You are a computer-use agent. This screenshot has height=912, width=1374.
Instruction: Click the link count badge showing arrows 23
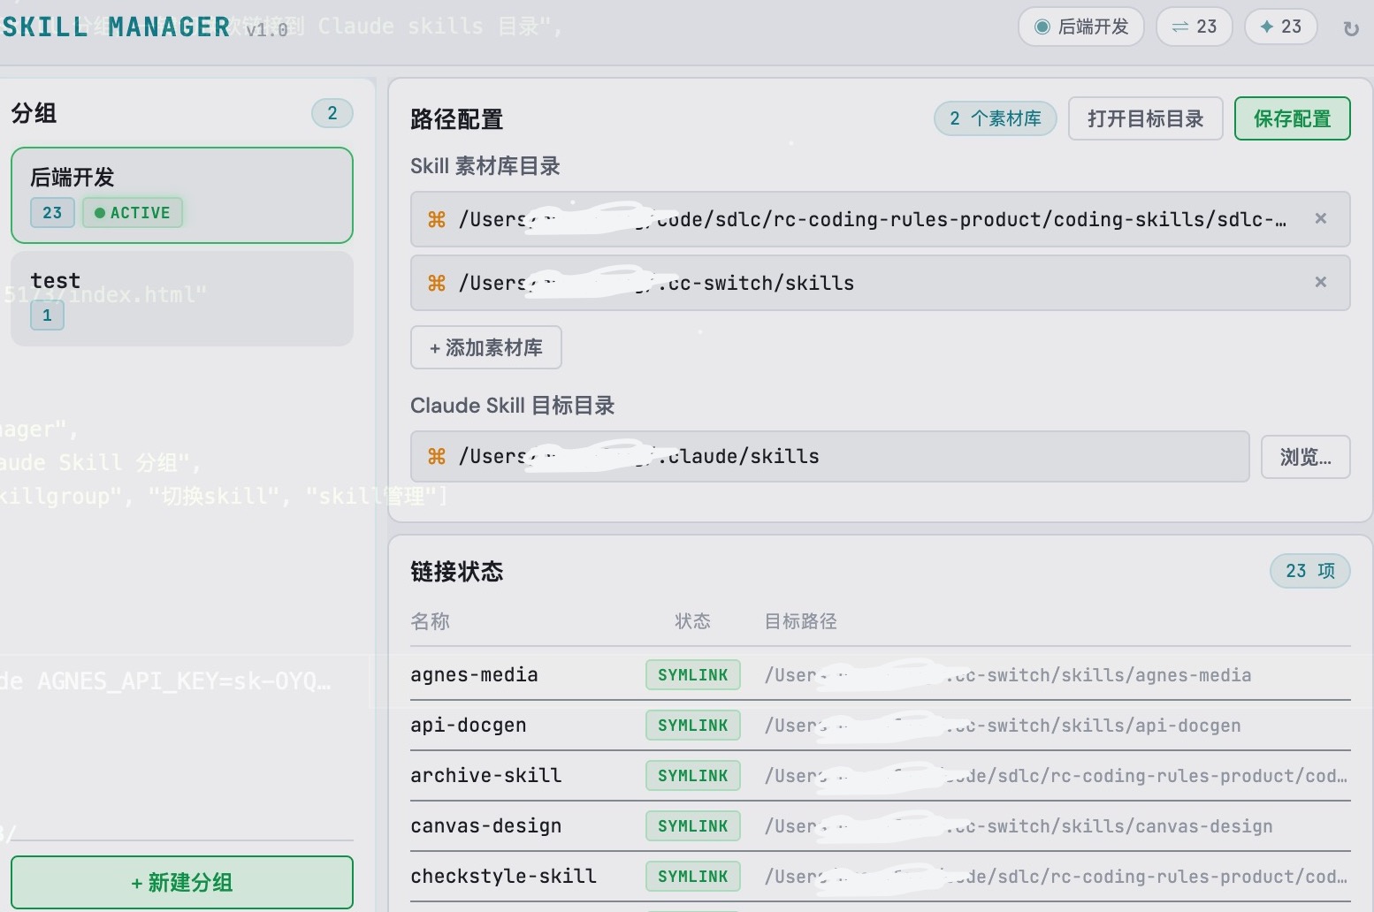tap(1195, 27)
